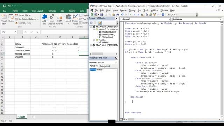Image resolution: width=224 pixels, height=126 pixels.
Task: Click View Code icon in Project panel
Action: pyautogui.click(x=91, y=22)
